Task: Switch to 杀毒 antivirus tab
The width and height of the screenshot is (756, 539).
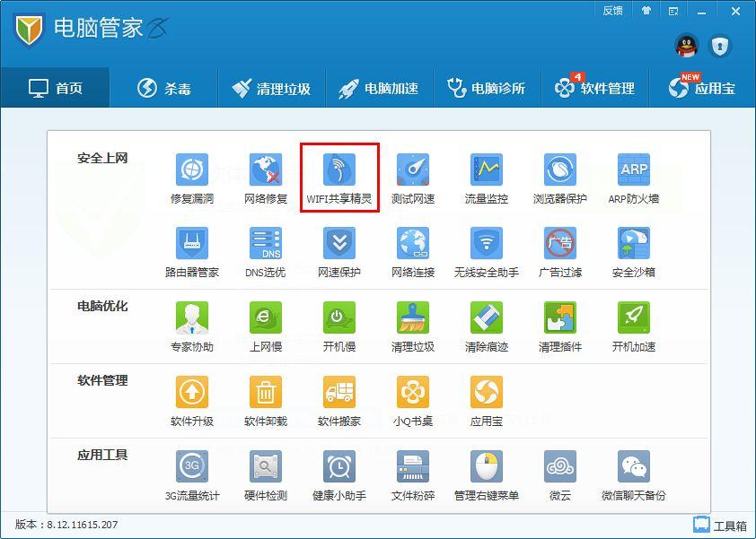Action: [164, 88]
